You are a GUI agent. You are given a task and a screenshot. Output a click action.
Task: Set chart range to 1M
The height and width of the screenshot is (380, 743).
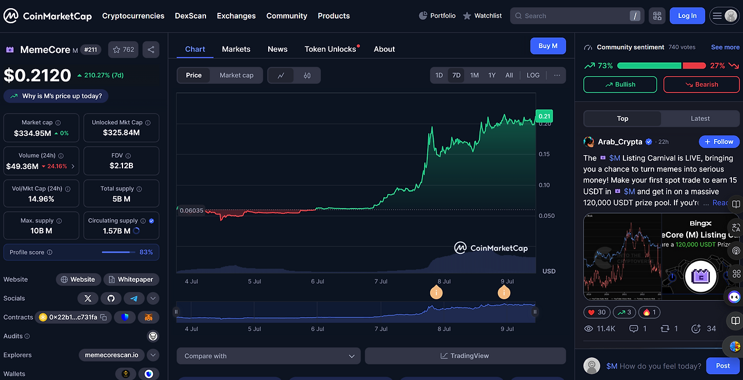coord(474,75)
